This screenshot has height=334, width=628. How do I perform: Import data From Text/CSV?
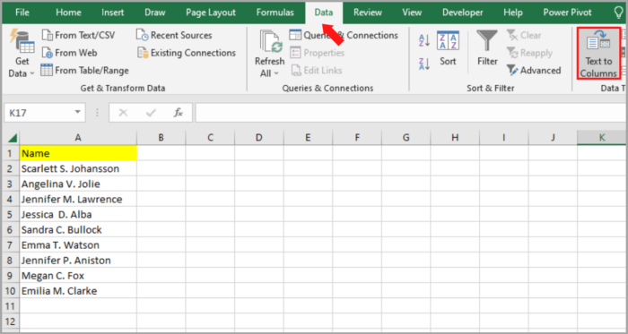pos(79,35)
